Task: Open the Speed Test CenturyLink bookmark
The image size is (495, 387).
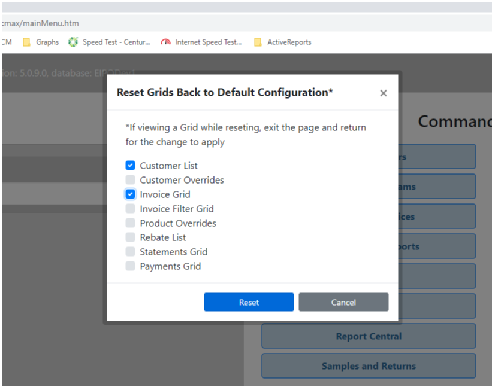Action: coord(110,42)
